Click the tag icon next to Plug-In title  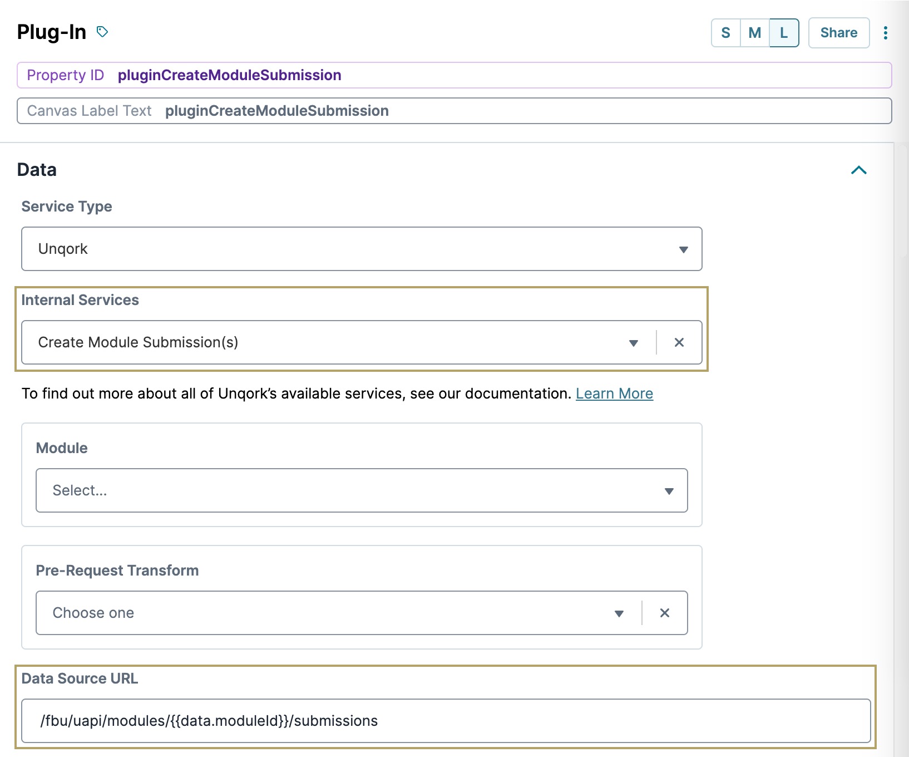(102, 32)
